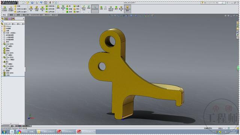
Task: Switch to the 草图 (Sketch) ribbon tab
Action: pos(11,15)
